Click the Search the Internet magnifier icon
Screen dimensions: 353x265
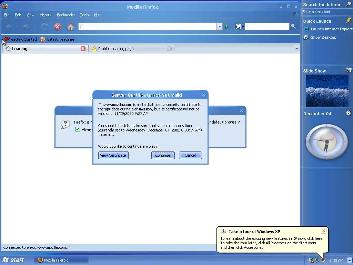pos(349,4)
